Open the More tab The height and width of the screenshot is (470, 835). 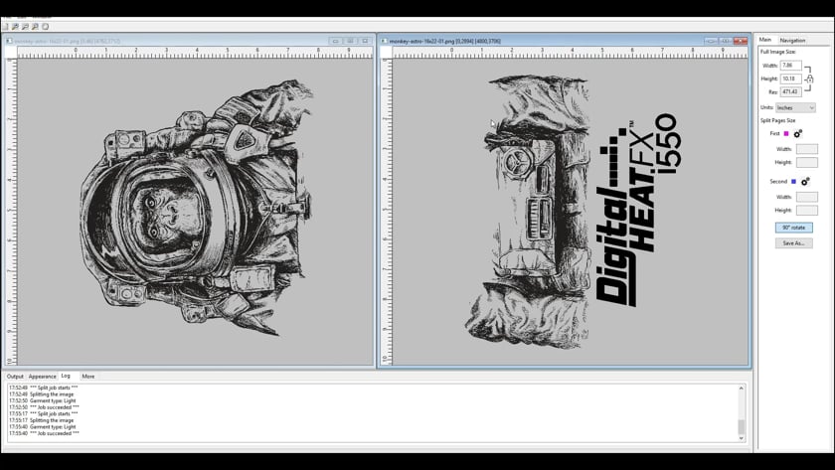[x=88, y=377]
